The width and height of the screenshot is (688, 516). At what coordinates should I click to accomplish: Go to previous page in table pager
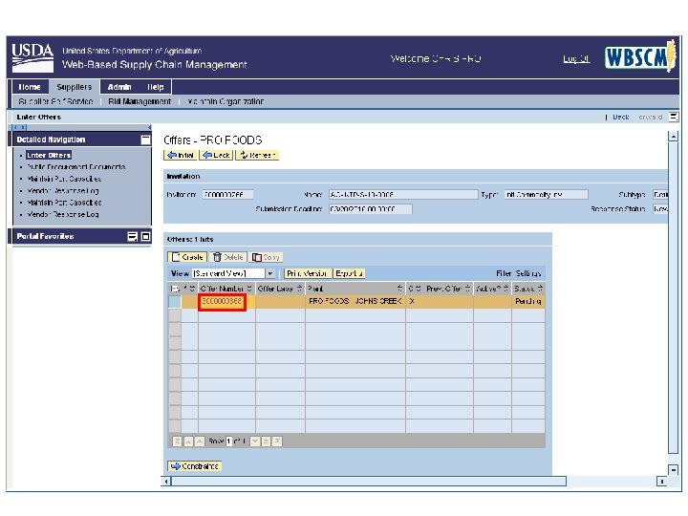[x=188, y=441]
